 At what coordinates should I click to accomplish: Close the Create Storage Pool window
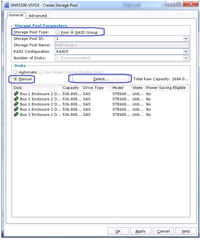click(x=191, y=4)
